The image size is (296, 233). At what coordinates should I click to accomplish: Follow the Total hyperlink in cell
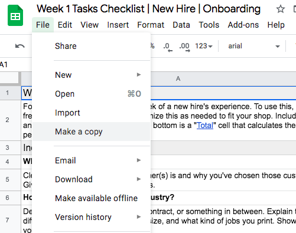pos(205,126)
